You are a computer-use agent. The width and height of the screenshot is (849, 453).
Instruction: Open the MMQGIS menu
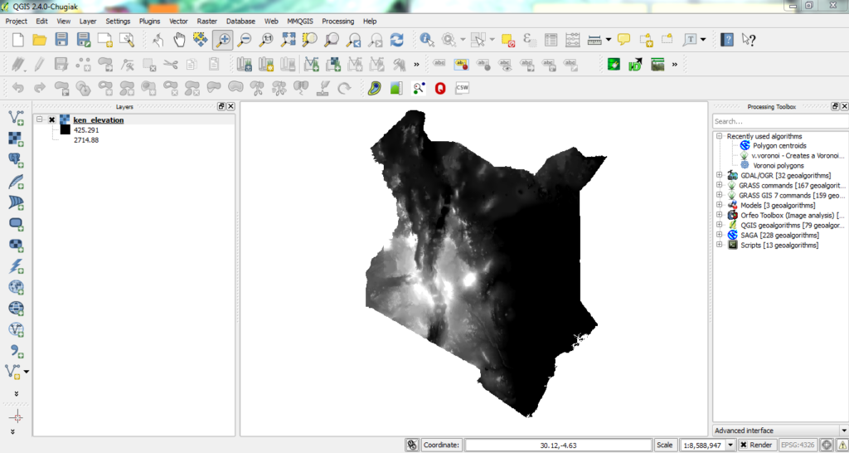(300, 21)
